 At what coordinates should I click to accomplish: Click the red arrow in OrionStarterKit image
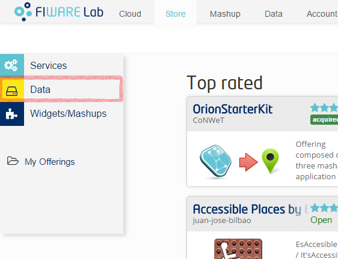pyautogui.click(x=248, y=162)
